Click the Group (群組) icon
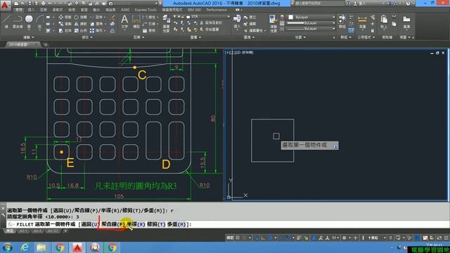This screenshot has width=450, height=253. click(x=342, y=21)
